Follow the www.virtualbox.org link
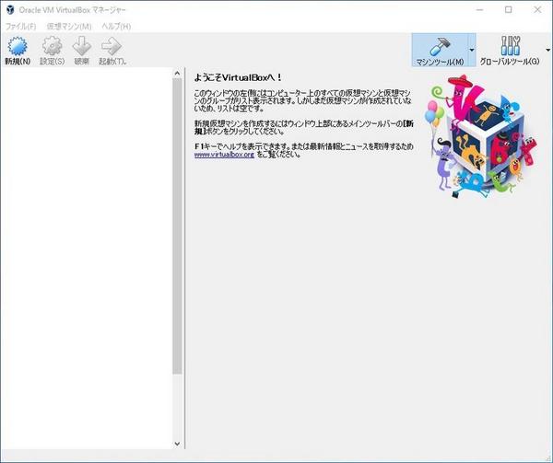Image resolution: width=553 pixels, height=463 pixels. 224,155
